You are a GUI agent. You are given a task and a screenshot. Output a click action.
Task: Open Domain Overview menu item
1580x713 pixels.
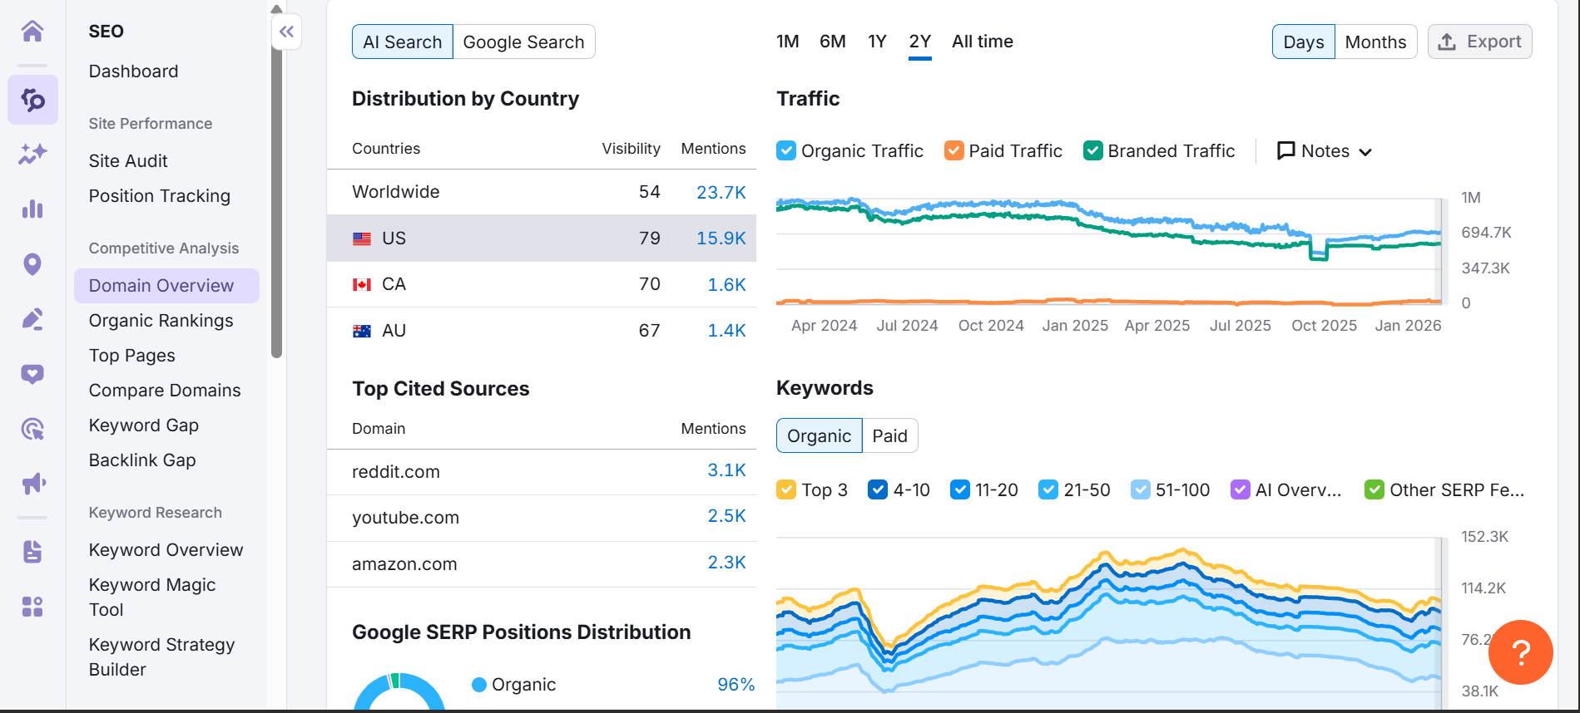(x=166, y=286)
